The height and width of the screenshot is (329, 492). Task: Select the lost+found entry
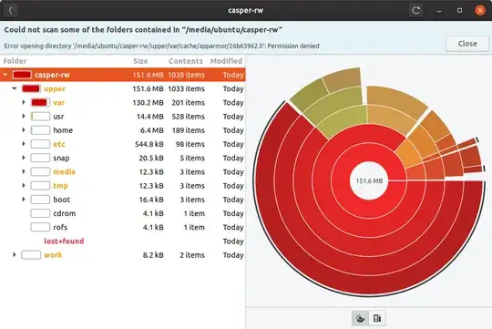[x=64, y=241]
